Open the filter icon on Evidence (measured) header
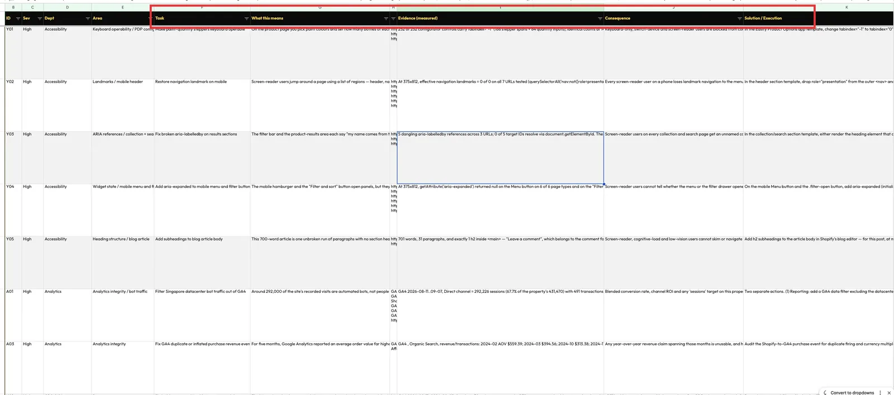894x395 pixels. 600,18
